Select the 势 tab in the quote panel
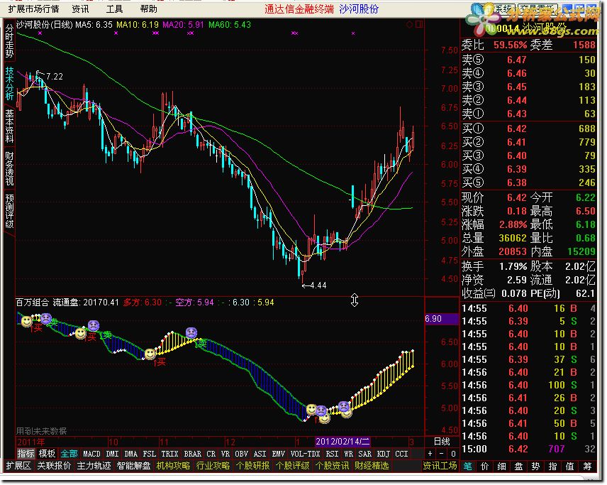Image resolution: width=607 pixels, height=485 pixels. (x=536, y=466)
